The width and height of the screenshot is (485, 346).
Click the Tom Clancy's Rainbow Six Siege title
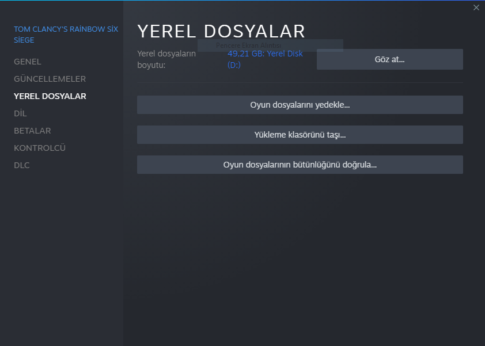coord(66,35)
